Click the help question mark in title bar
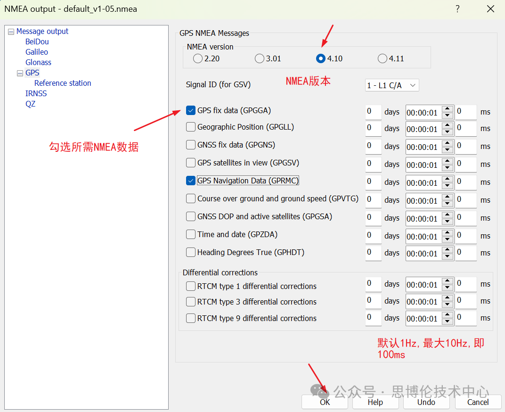The height and width of the screenshot is (412, 505). [457, 9]
